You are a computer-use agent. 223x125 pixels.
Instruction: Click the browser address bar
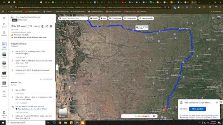[90, 7]
